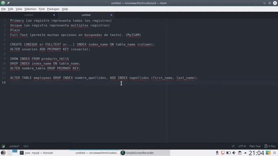
Task: Select the active untitled tab
Action: click(x=86, y=15)
